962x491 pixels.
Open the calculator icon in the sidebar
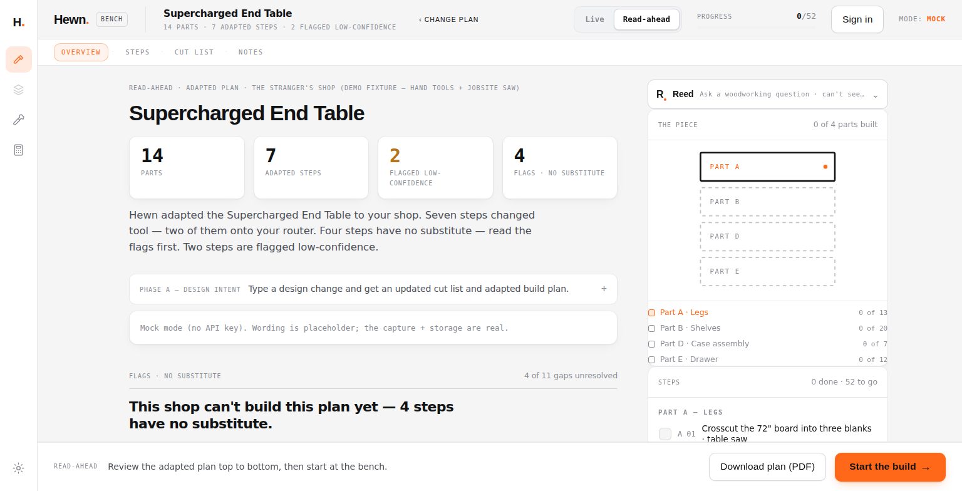click(19, 150)
